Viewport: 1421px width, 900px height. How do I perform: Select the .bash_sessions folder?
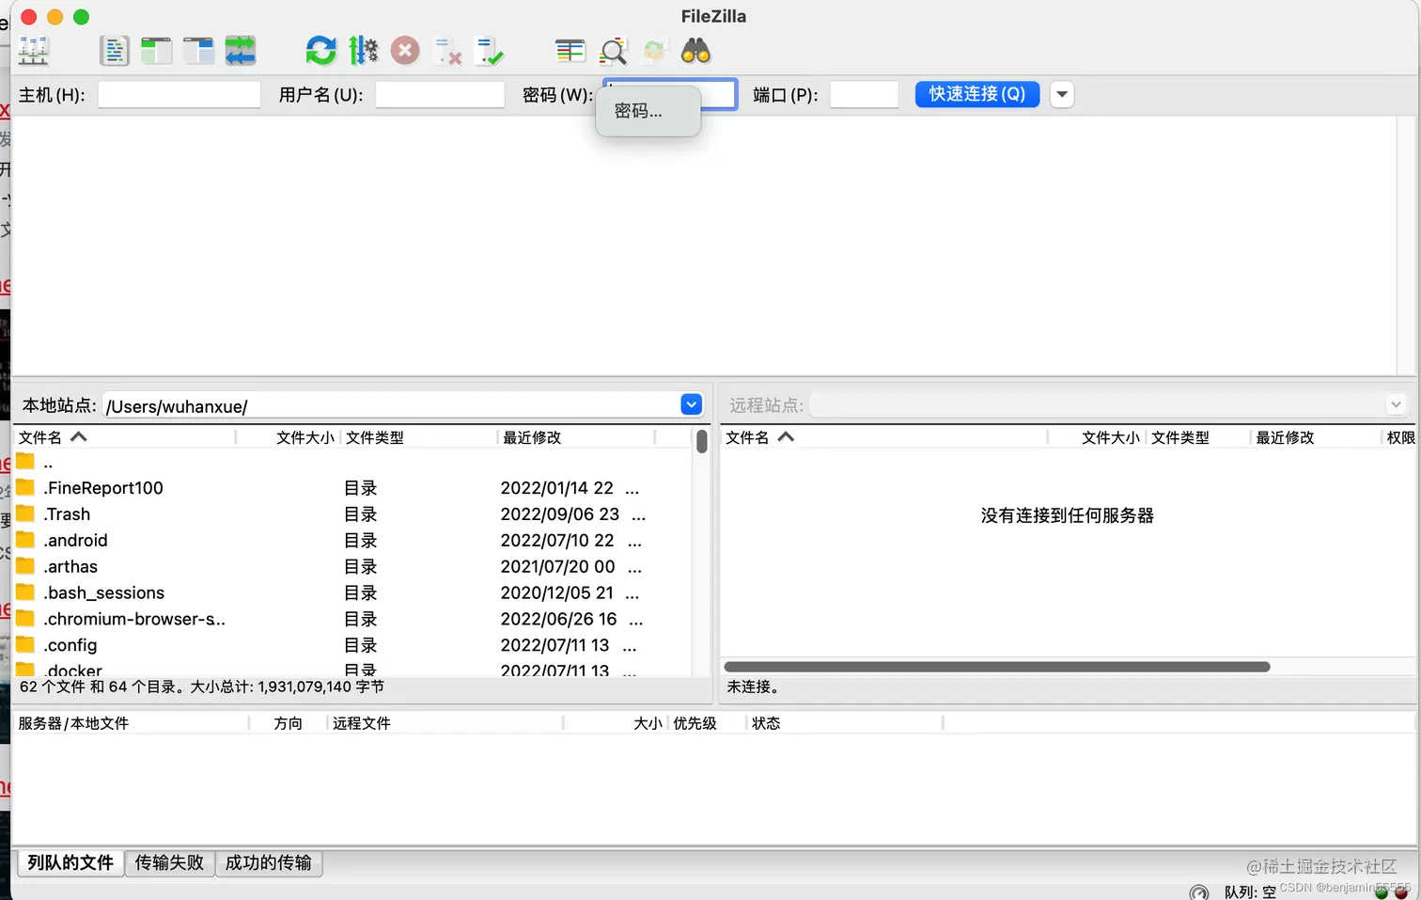pyautogui.click(x=352, y=593)
